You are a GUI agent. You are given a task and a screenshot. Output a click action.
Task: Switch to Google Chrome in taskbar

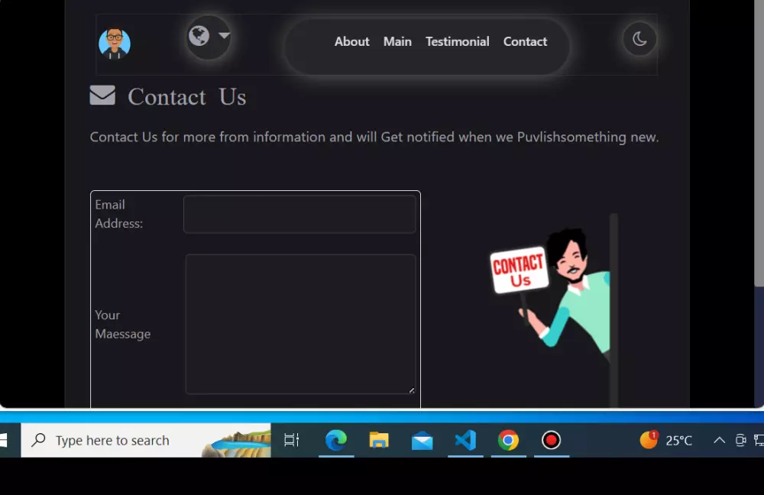[x=508, y=441]
